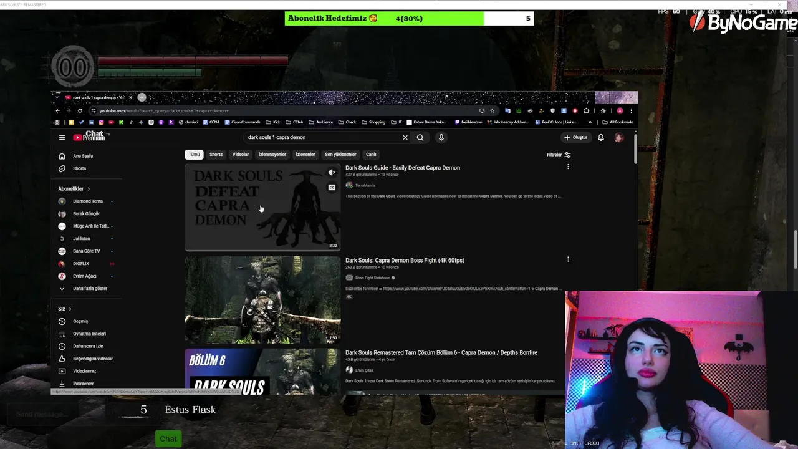
Task: Start voice search with the microphone icon
Action: (441, 137)
